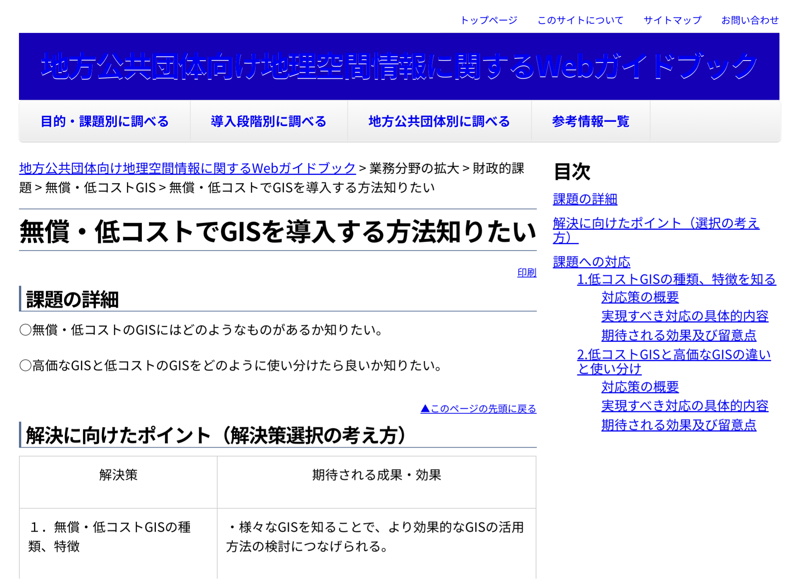
Task: Click the 印刷 print link
Action: coord(526,273)
